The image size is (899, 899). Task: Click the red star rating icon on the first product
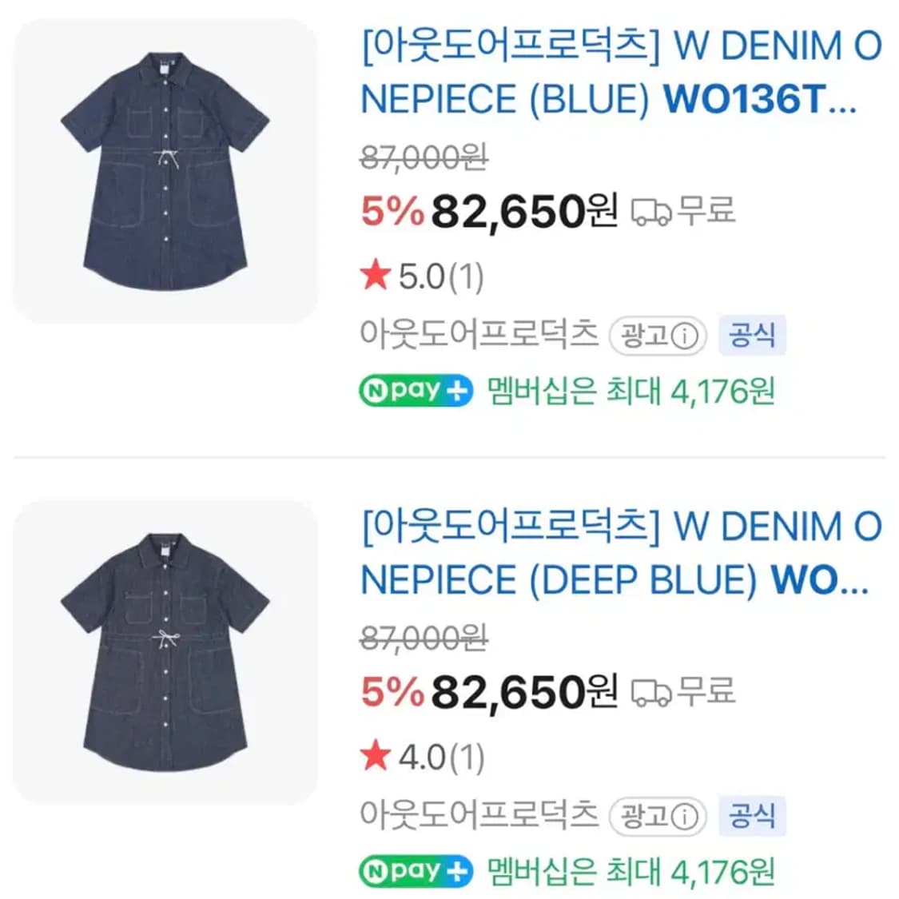click(376, 277)
